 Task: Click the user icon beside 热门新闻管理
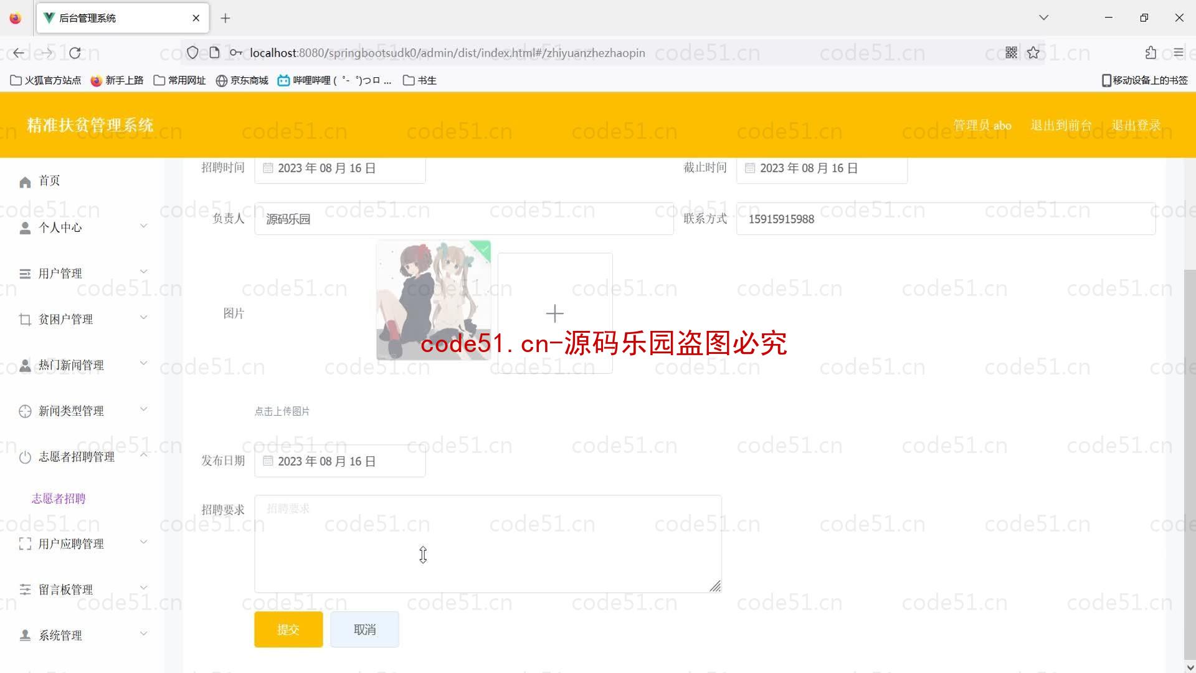[25, 366]
